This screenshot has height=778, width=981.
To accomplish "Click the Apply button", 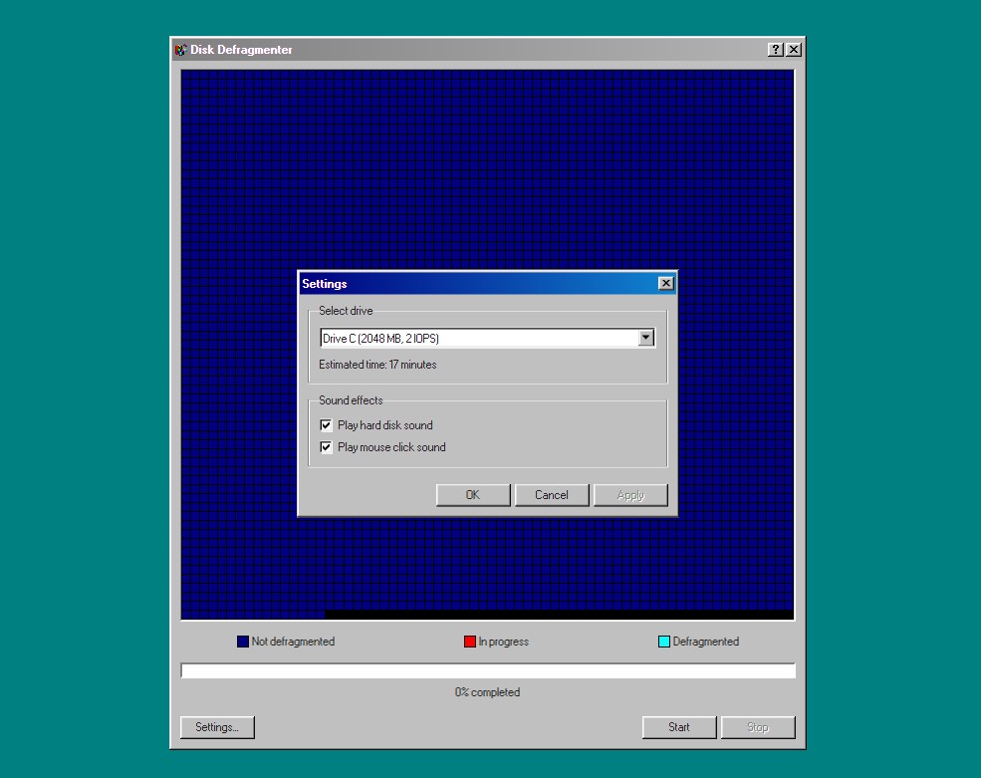I will [630, 495].
